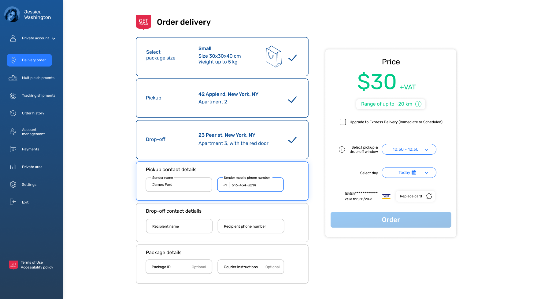Open the Payments menu item
This screenshot has height=299, width=537.
(x=30, y=149)
